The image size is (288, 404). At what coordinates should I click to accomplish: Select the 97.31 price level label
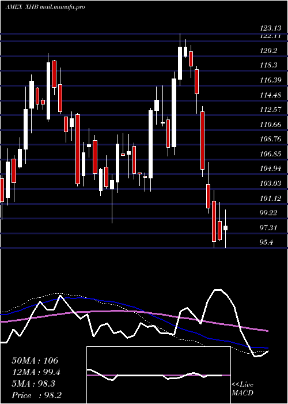(268, 228)
